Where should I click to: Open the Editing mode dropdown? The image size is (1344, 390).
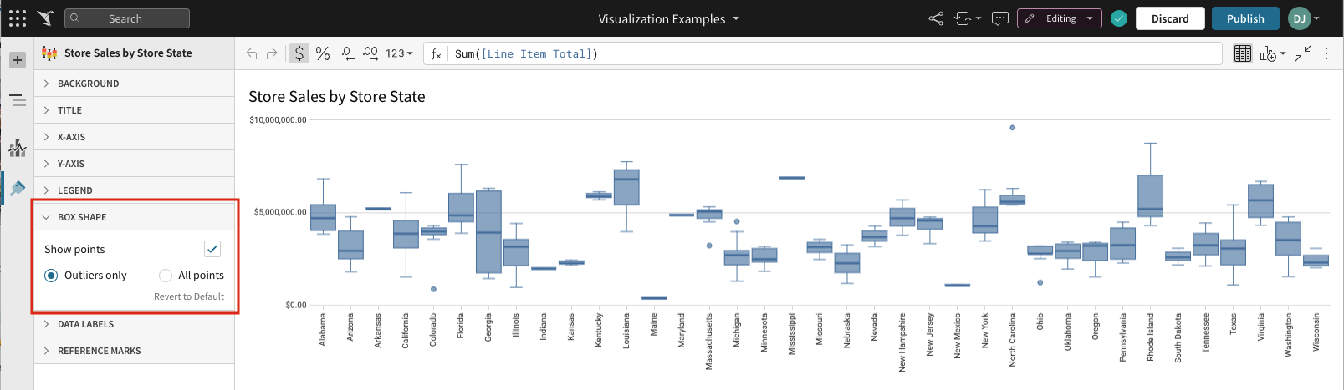1059,18
